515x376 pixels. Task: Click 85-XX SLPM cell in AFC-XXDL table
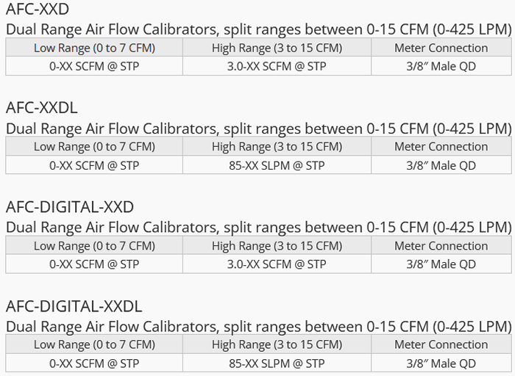pos(277,165)
